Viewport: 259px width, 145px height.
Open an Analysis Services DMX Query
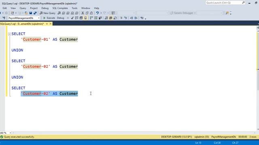[68, 13]
